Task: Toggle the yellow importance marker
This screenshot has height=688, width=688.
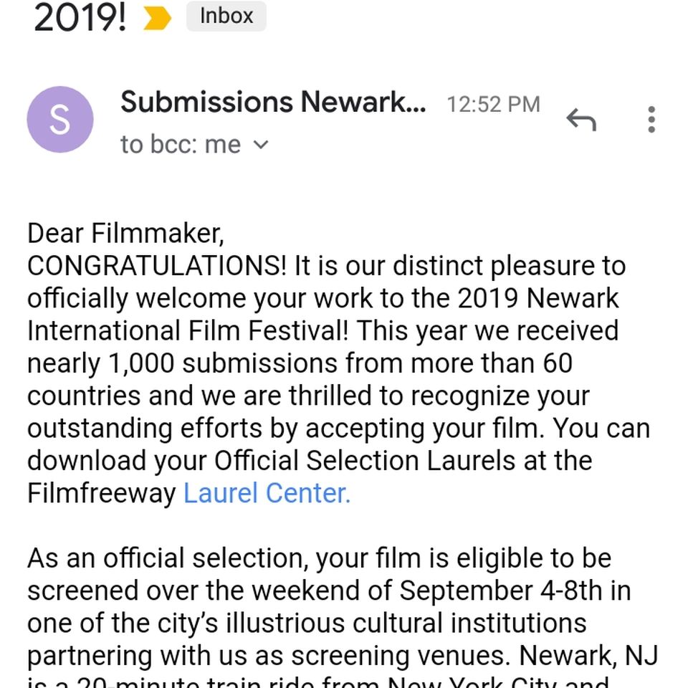Action: click(157, 19)
